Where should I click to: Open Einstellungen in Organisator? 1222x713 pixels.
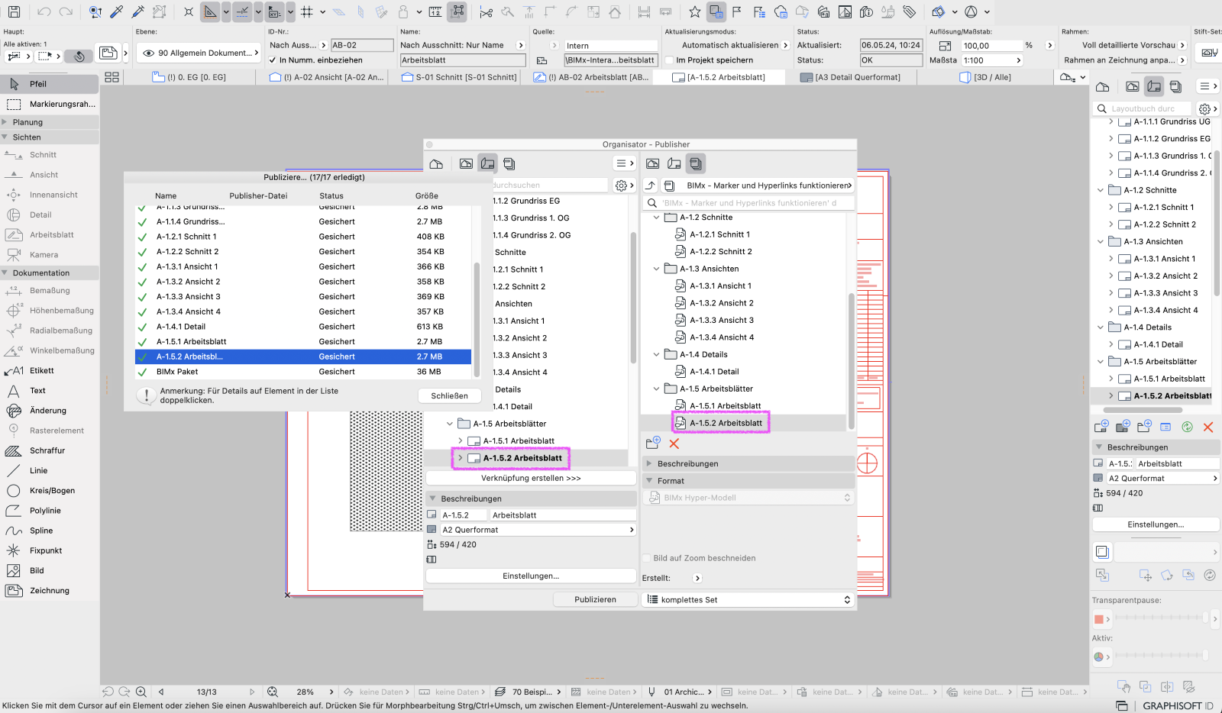[531, 576]
